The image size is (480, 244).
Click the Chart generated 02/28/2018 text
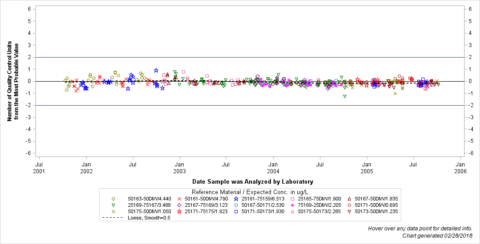[437, 236]
